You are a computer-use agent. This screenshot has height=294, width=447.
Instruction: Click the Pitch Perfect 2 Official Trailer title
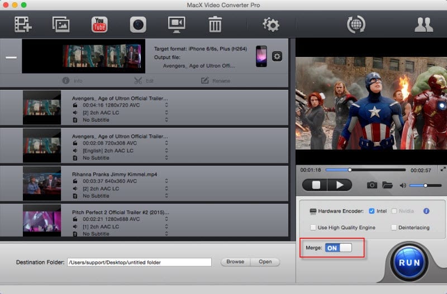coord(120,212)
